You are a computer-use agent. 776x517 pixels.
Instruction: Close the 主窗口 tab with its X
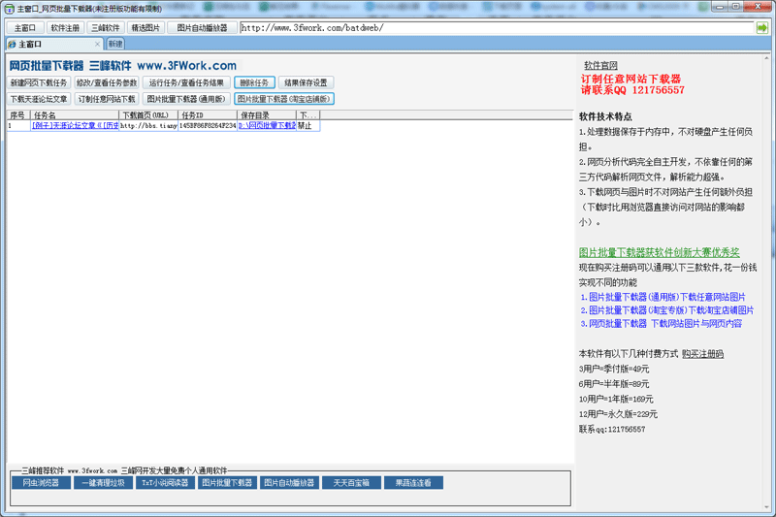point(98,44)
